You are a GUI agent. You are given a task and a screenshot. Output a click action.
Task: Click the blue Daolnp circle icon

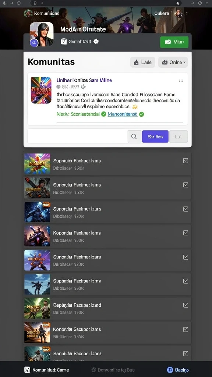coord(170,370)
